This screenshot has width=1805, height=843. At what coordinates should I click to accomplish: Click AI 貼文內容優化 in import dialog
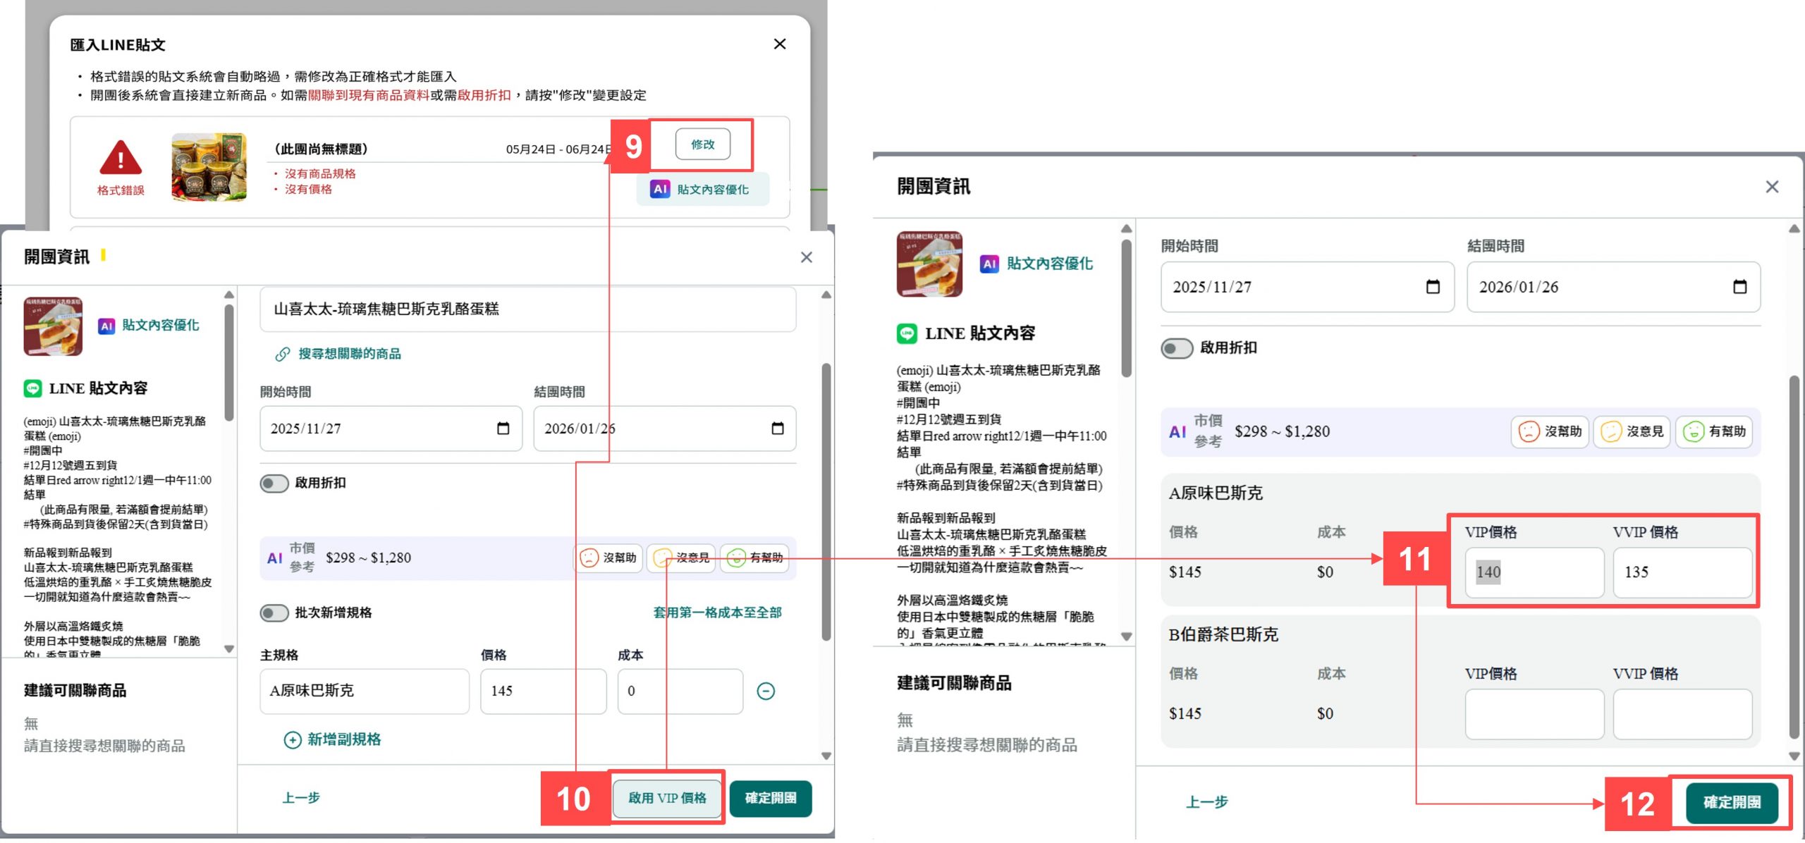[702, 190]
